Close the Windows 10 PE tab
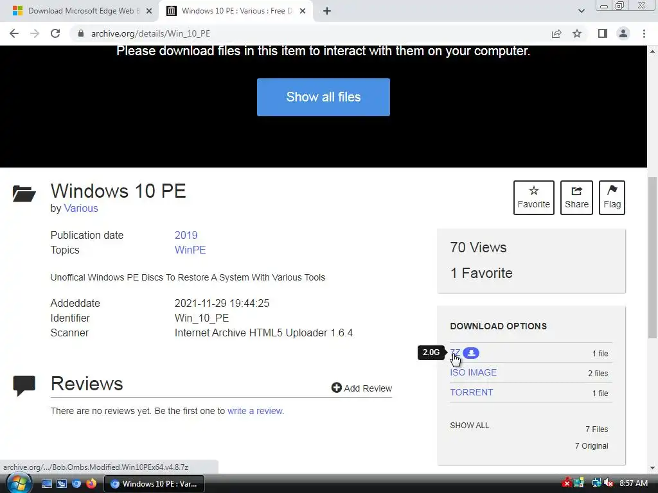This screenshot has height=493, width=658. click(303, 11)
